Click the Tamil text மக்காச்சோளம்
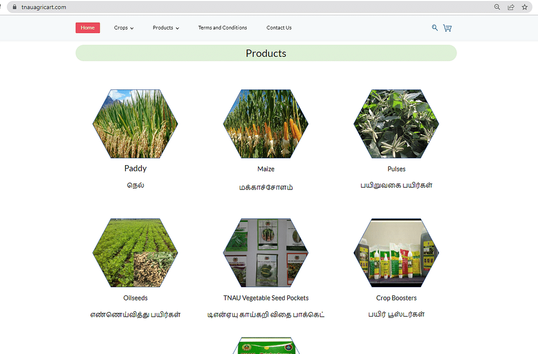Viewport: 538px width, 354px height. [x=266, y=187]
